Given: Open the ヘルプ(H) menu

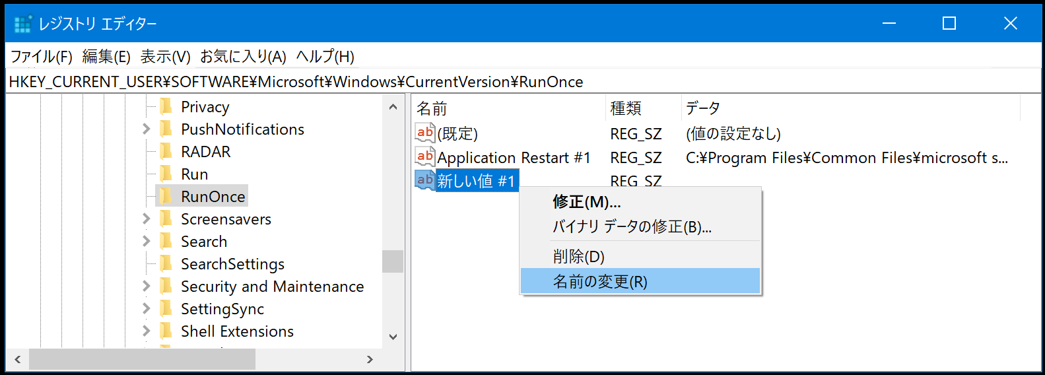Looking at the screenshot, I should pos(325,57).
